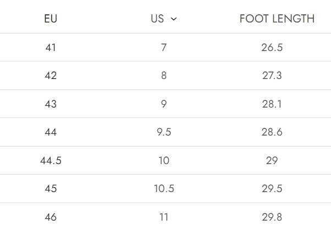331x236 pixels.
Task: Select EU size 43 cell
Action: [x=51, y=104]
